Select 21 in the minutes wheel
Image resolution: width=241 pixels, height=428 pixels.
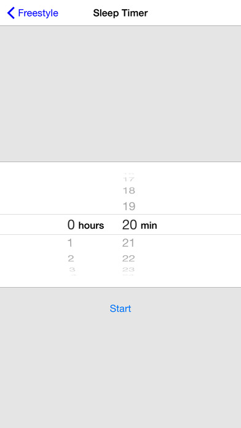pos(128,243)
